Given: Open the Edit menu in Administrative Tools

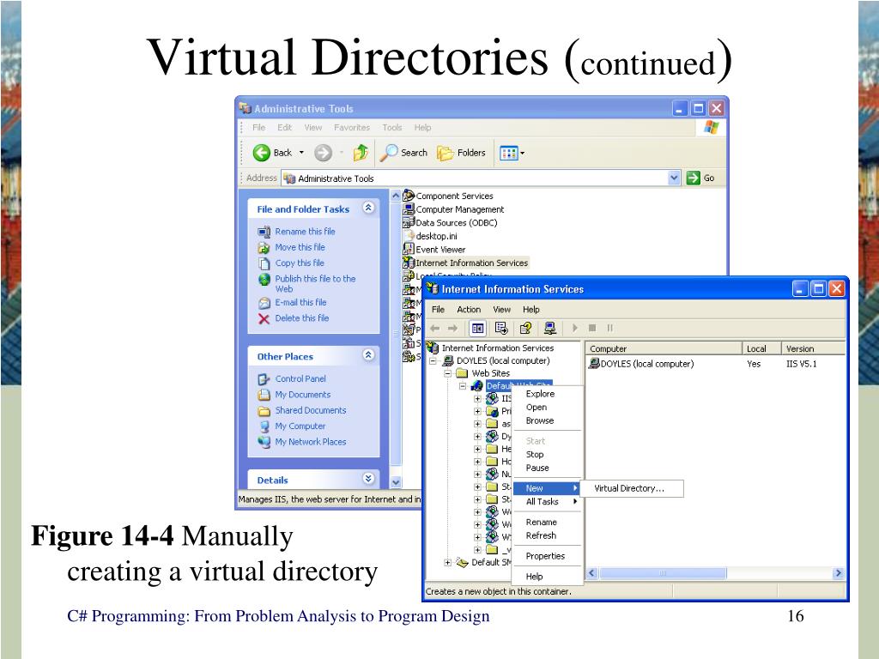Looking at the screenshot, I should 285,128.
